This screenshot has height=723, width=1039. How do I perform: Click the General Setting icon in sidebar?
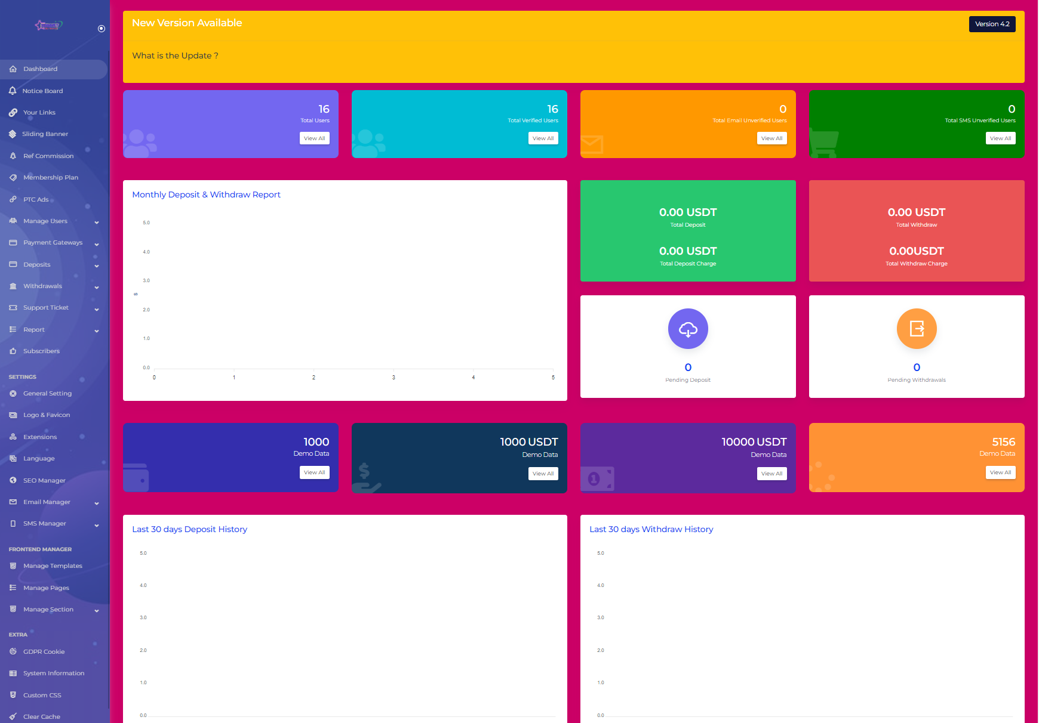click(13, 394)
